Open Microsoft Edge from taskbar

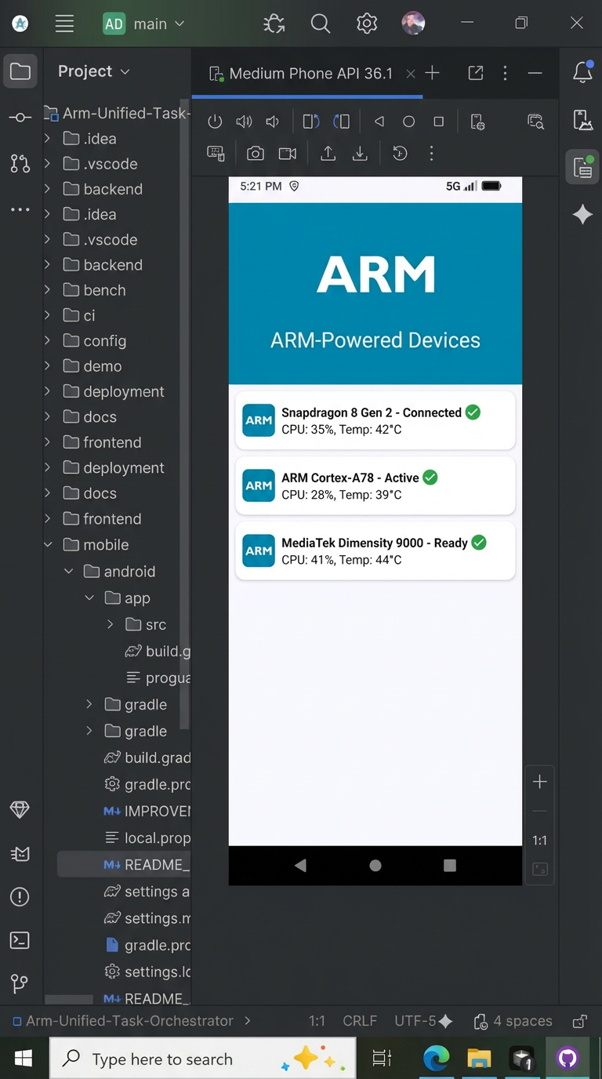pyautogui.click(x=436, y=1059)
